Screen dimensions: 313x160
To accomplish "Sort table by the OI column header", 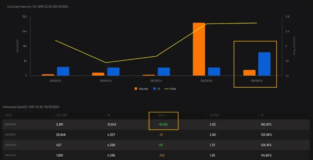I will click(x=109, y=115).
